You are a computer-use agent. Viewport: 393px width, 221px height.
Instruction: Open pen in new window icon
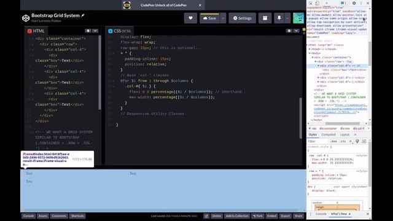coord(206,215)
